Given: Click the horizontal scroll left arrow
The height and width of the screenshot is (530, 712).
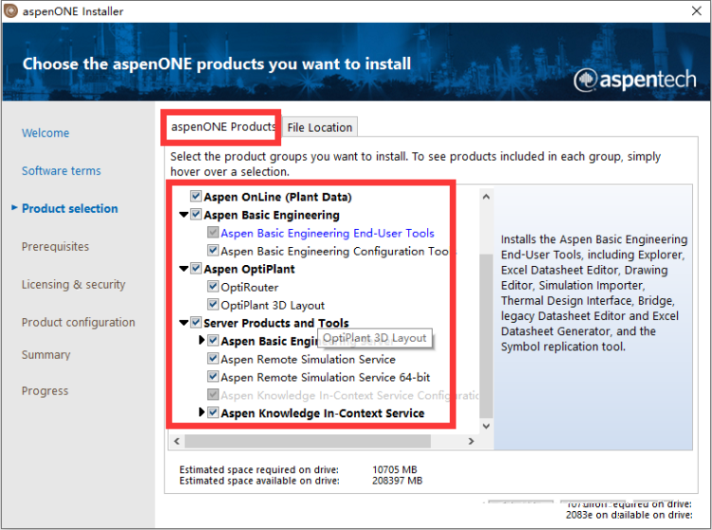Looking at the screenshot, I should [x=178, y=441].
